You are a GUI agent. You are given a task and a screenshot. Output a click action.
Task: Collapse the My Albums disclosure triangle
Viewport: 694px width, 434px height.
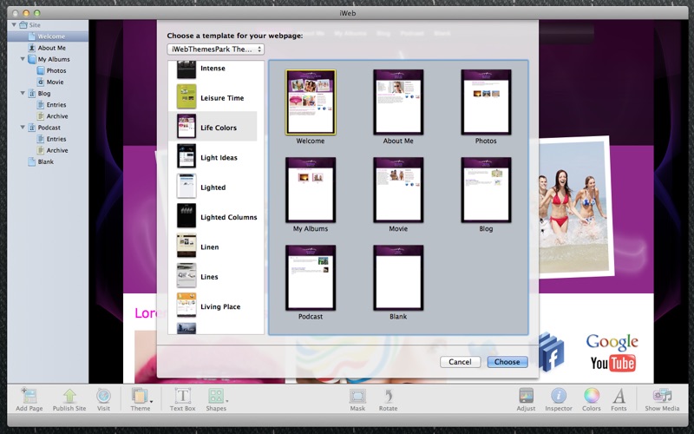[23, 59]
